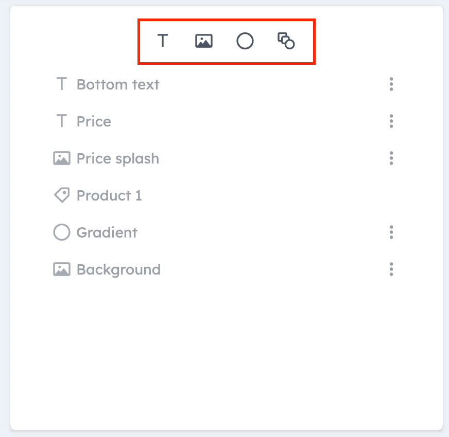Click image icon beside Price splash

tap(62, 158)
